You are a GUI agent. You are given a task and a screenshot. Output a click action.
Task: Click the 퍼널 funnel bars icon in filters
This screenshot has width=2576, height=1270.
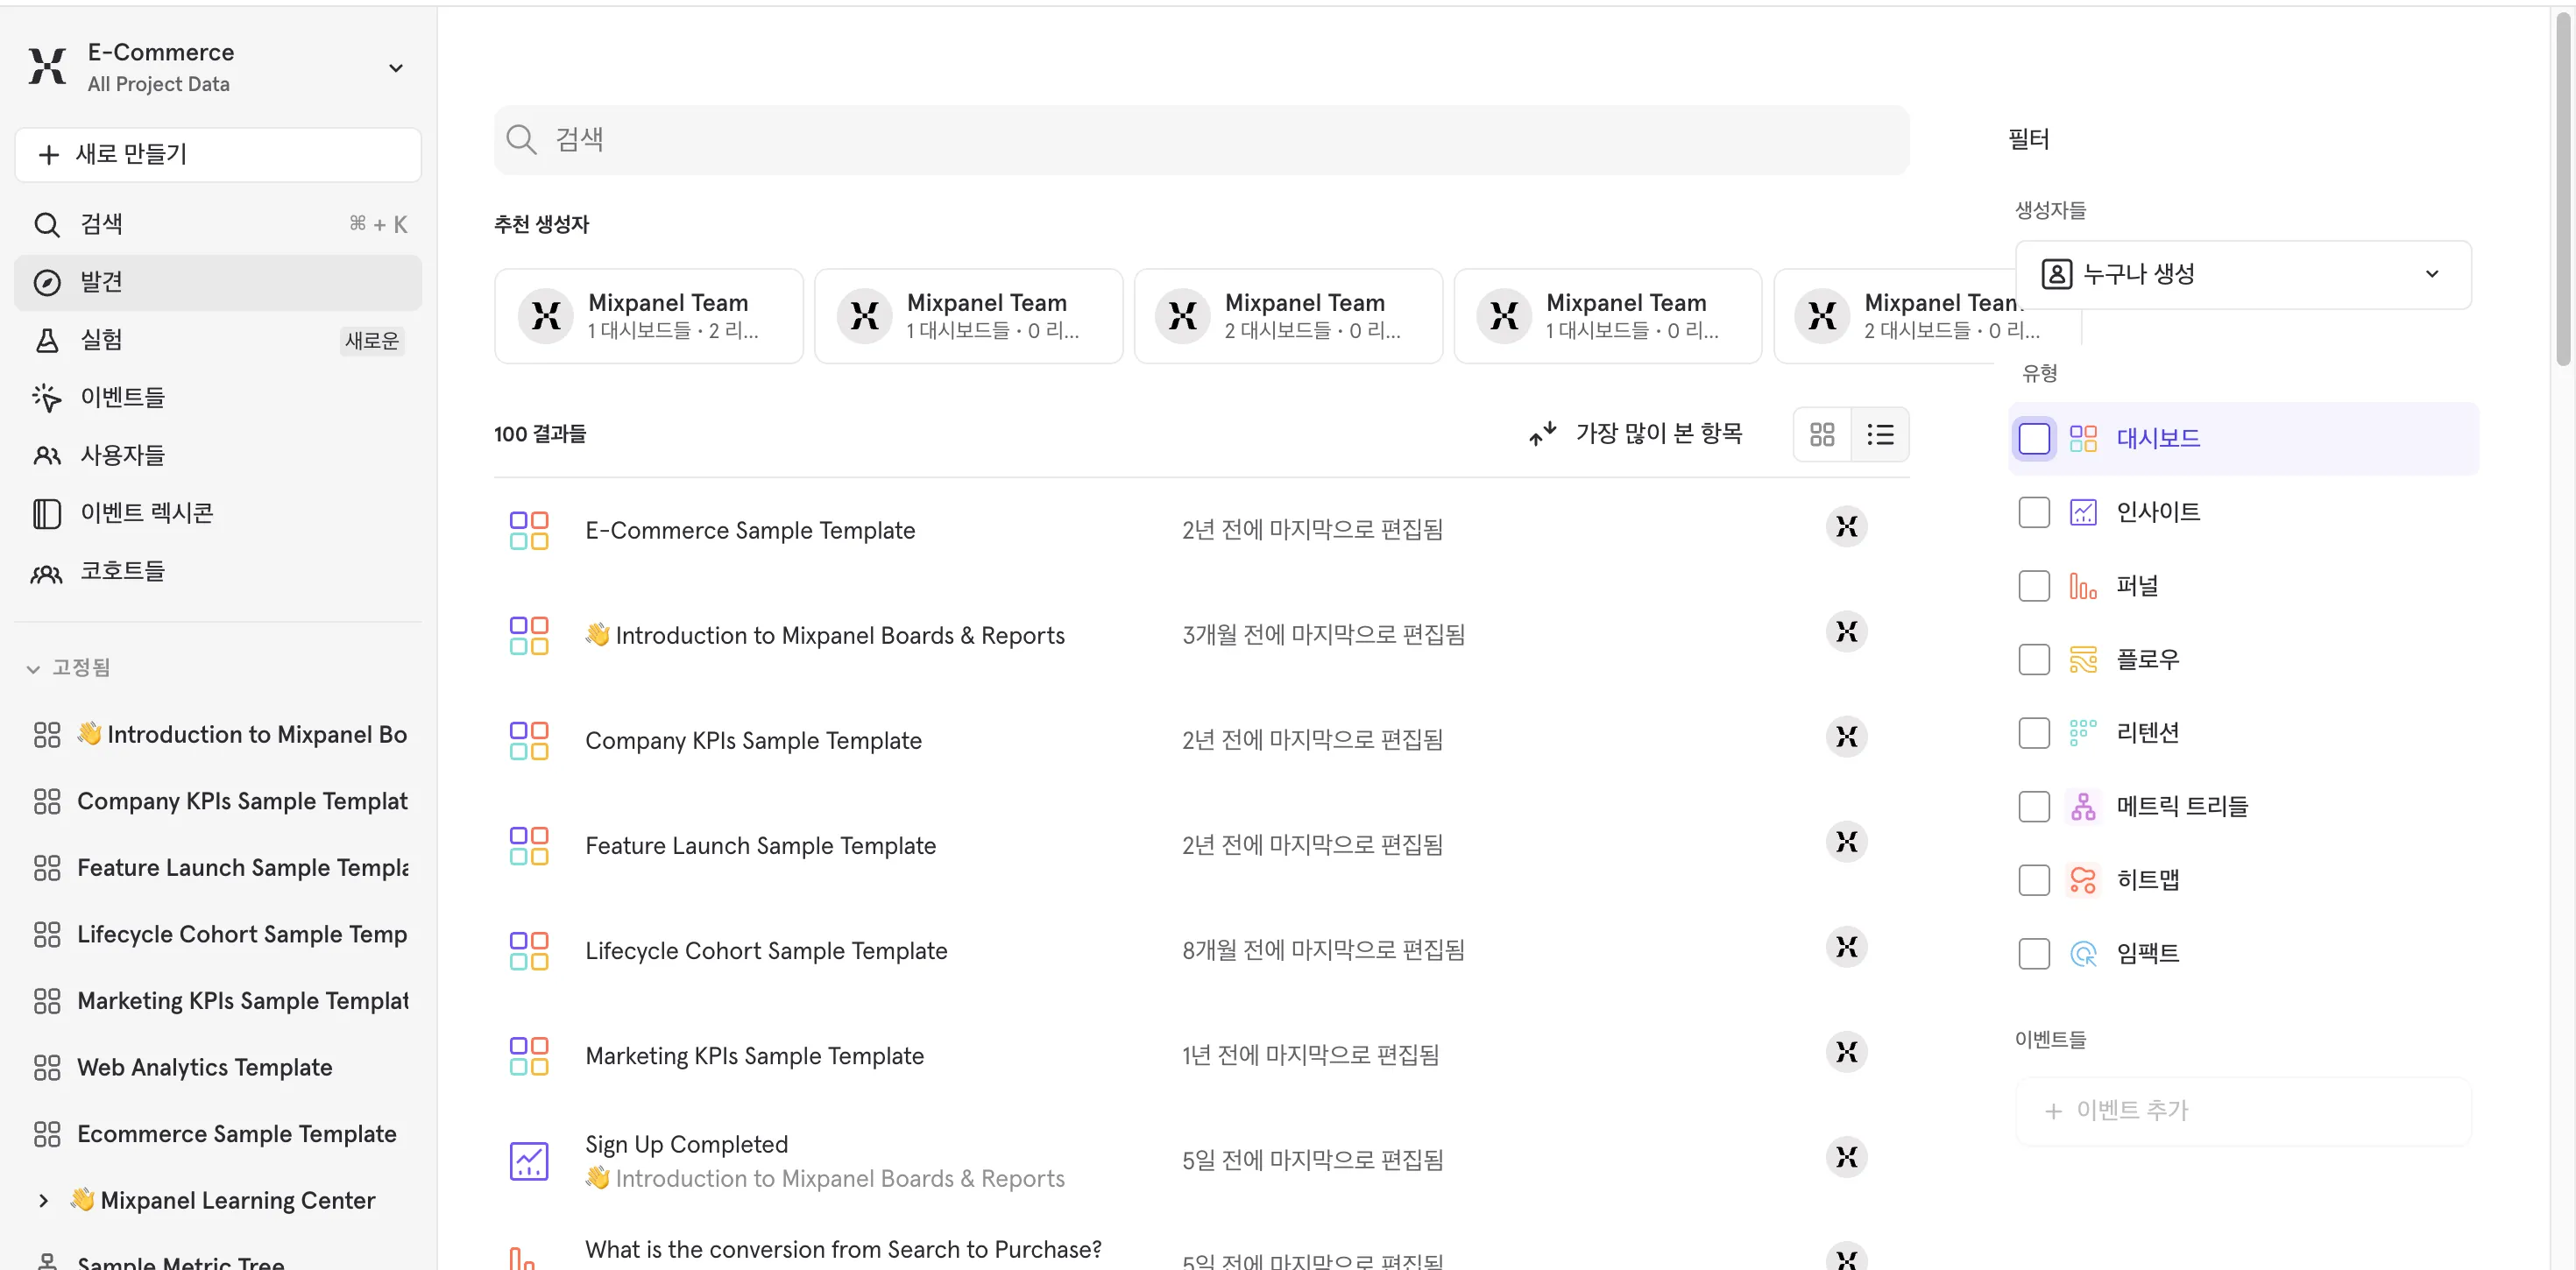(2083, 586)
